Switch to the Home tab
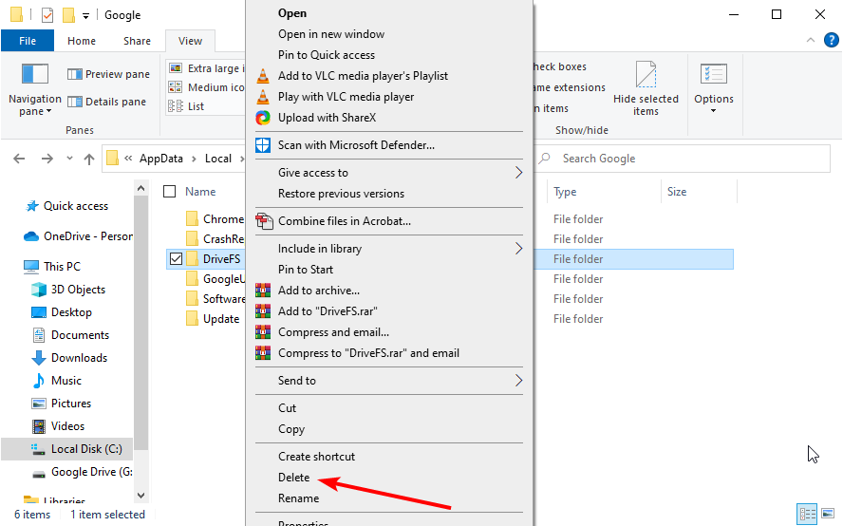 coord(82,41)
